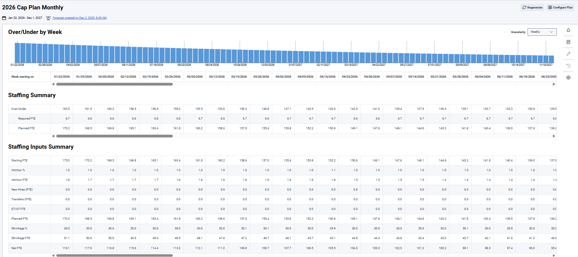This screenshot has height=257, width=578.
Task: Click the Regenerate button
Action: coord(532,8)
